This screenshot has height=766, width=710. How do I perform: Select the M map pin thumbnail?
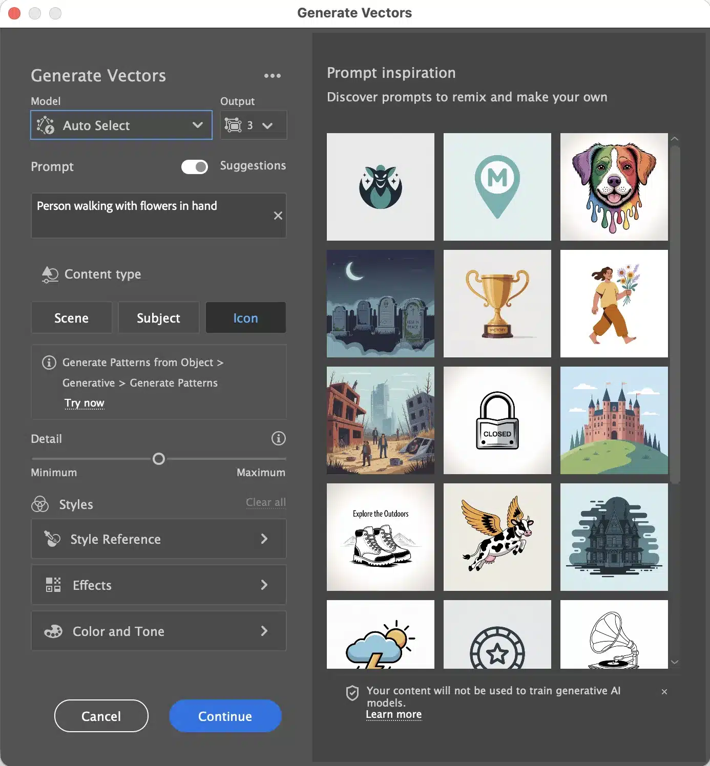pyautogui.click(x=497, y=187)
